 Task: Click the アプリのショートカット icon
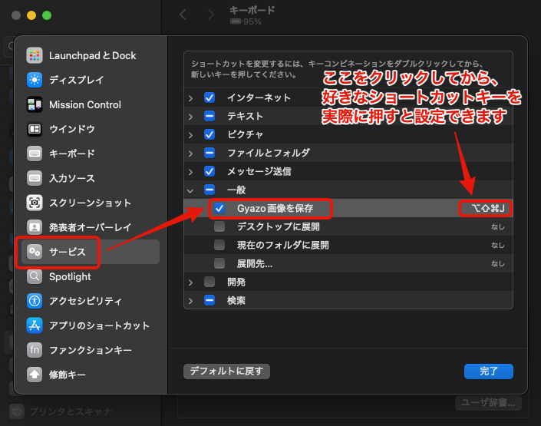[x=35, y=325]
